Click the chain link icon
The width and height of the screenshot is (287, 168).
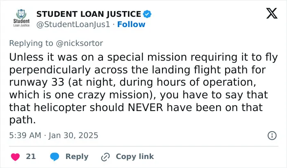point(105,157)
